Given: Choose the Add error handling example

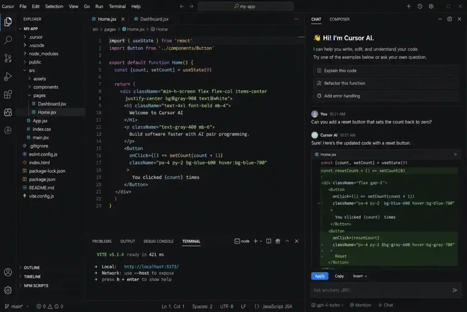Looking at the screenshot, I should 386,96.
